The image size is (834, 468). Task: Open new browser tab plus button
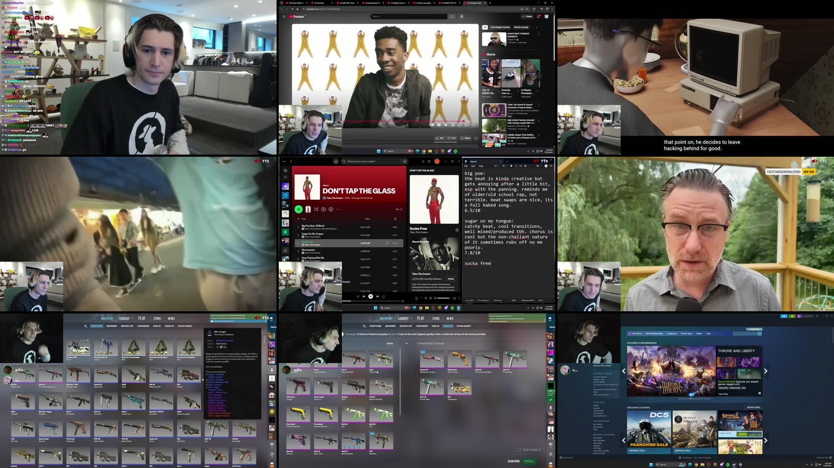(x=490, y=3)
